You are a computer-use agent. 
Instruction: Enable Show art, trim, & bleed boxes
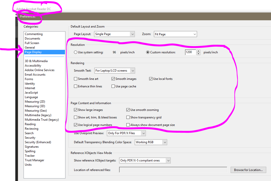(x=75, y=117)
